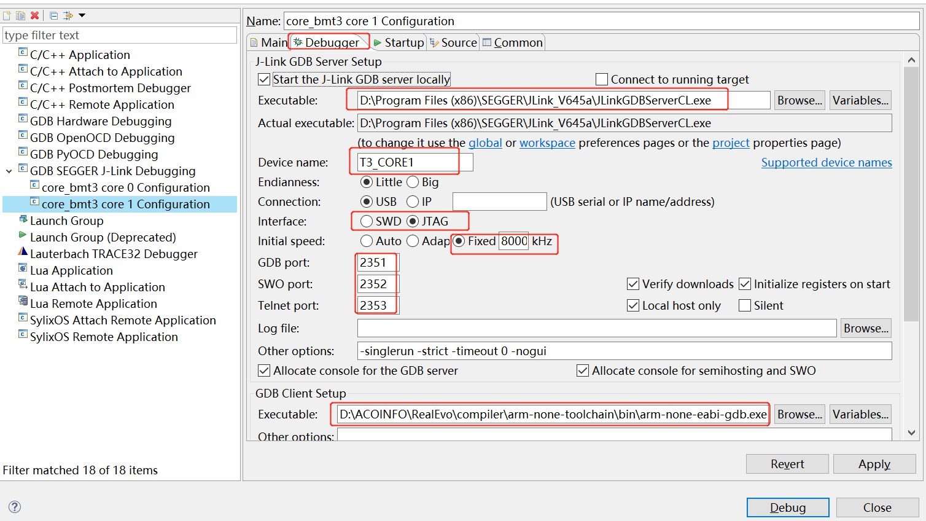Click the Collapse All icon
This screenshot has width=926, height=521.
pyautogui.click(x=53, y=15)
